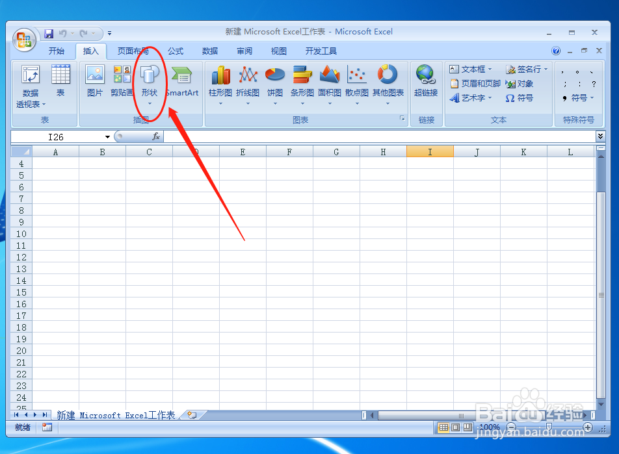
Task: Insert a PivotTable (数据透视表)
Action: pos(31,87)
